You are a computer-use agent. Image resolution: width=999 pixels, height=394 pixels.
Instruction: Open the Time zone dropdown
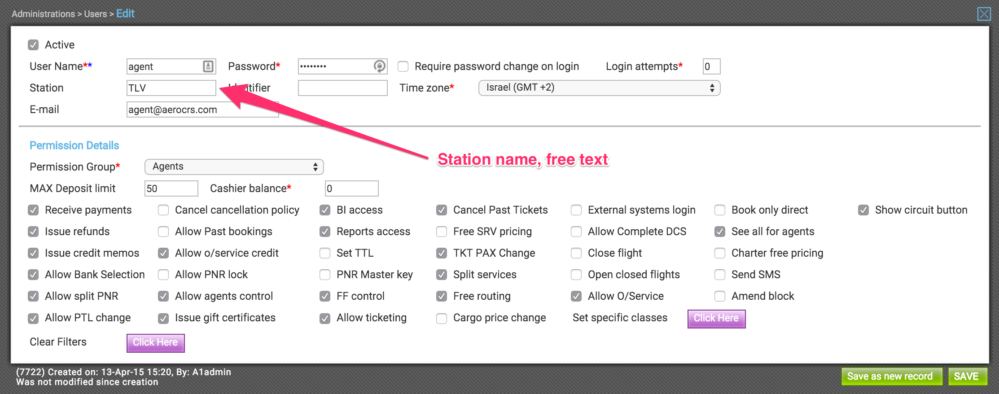coord(599,88)
